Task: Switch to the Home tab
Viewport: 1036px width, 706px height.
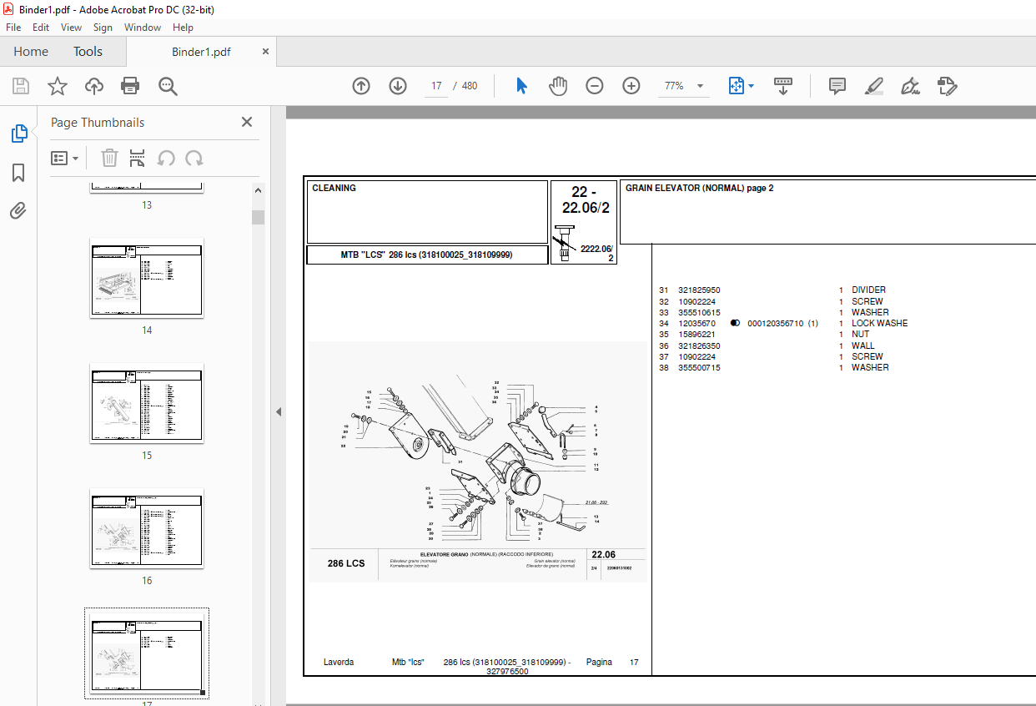Action: tap(31, 52)
